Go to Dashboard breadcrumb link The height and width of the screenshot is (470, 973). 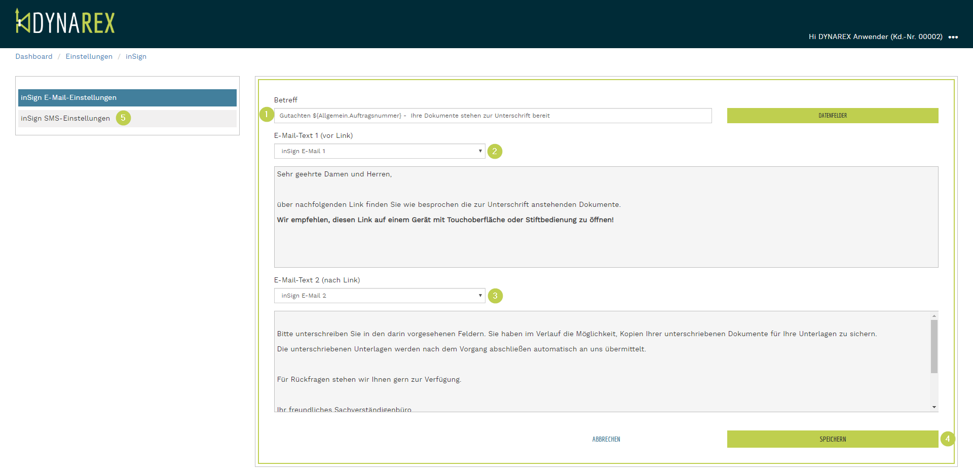(34, 56)
